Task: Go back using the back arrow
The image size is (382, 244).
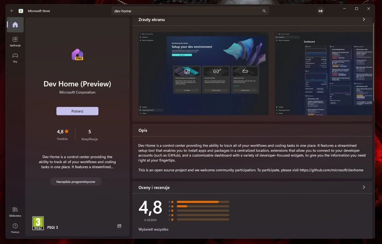Action: 11,11
